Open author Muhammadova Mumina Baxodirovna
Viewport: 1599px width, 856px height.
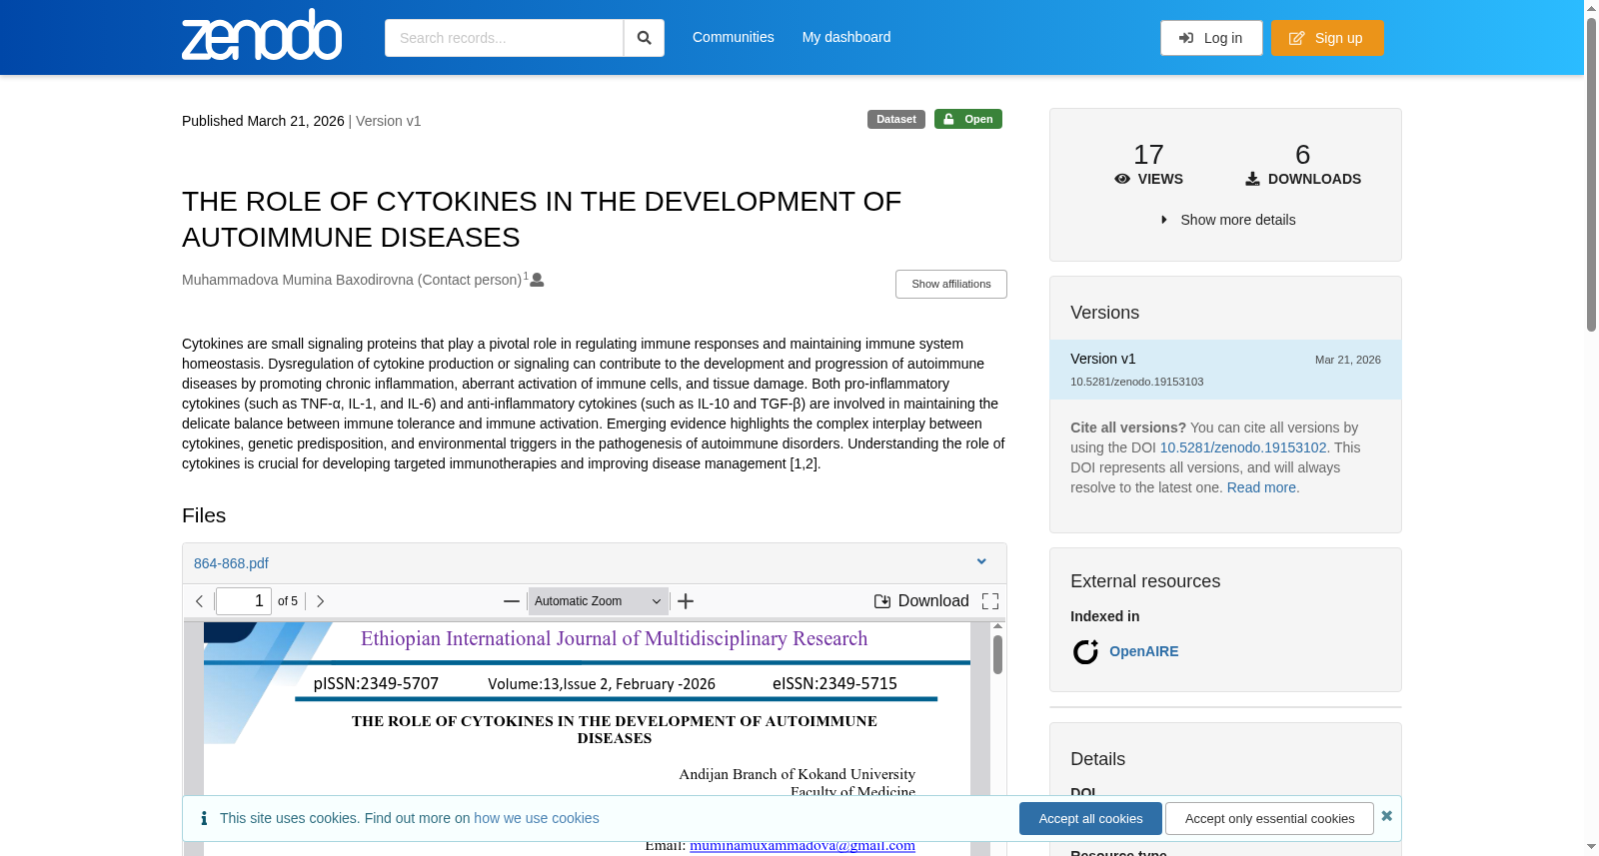coord(352,280)
